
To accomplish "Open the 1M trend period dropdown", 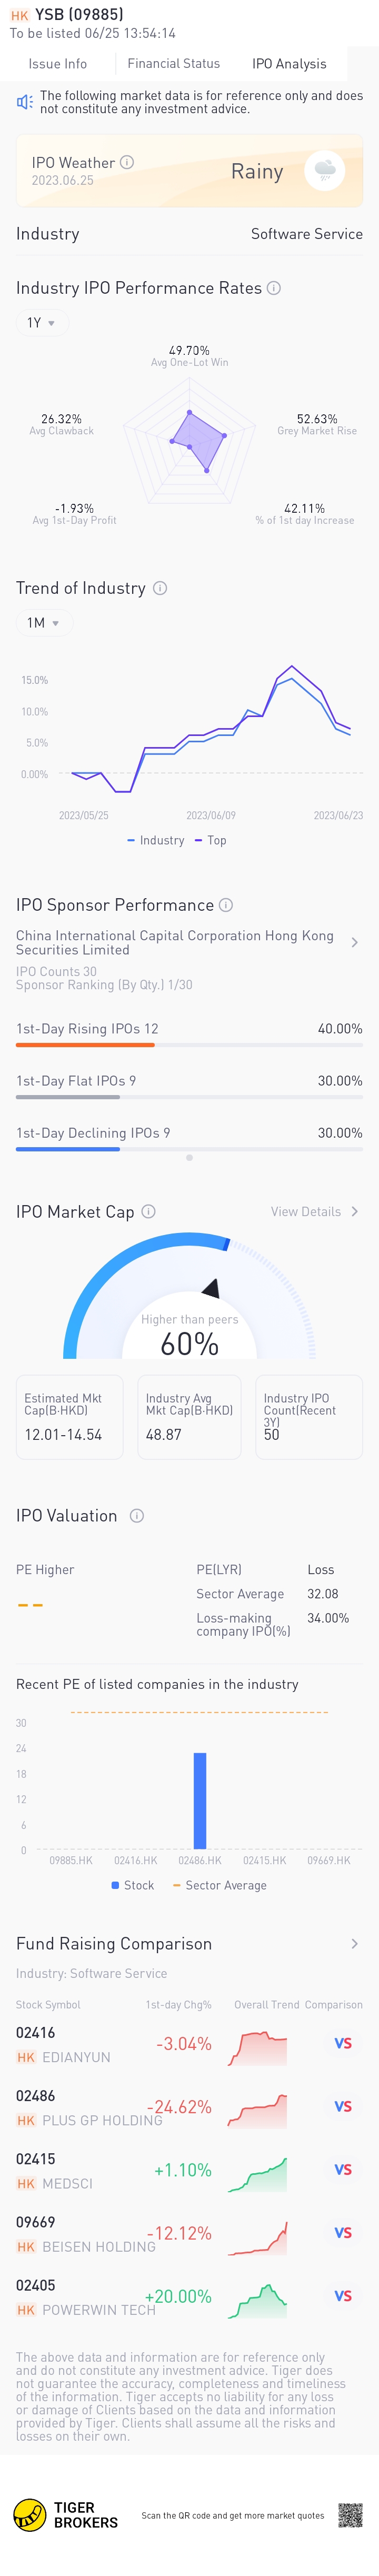I will pos(43,623).
